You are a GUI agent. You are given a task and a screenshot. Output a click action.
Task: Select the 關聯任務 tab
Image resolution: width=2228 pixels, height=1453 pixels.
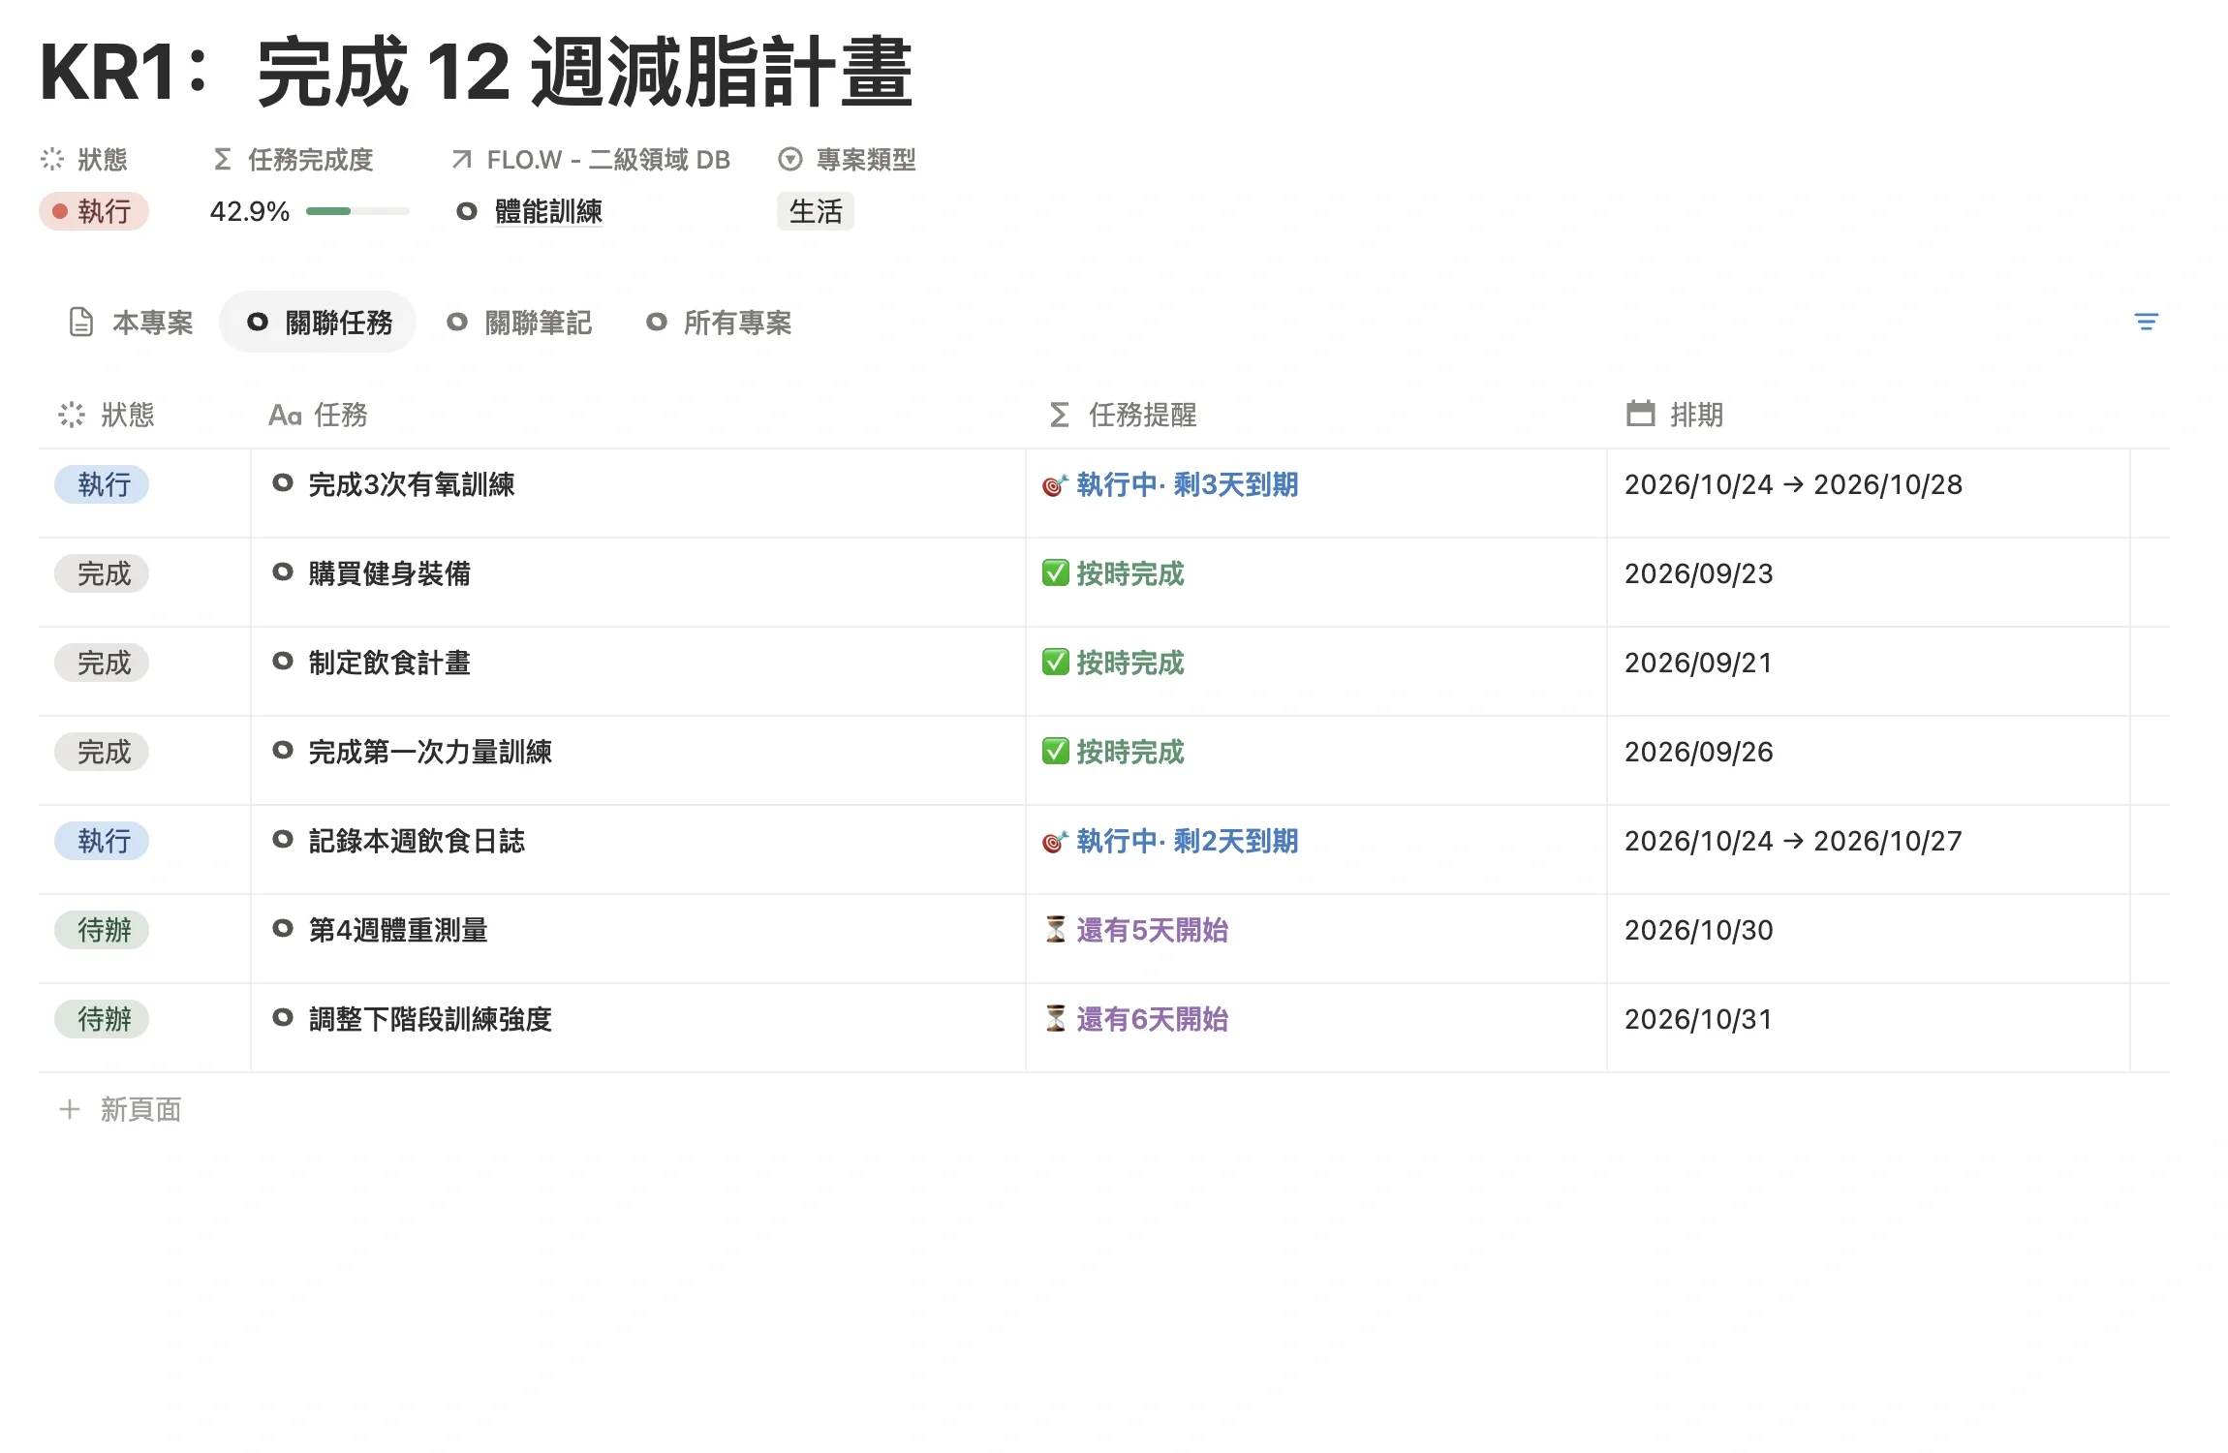pos(319,323)
